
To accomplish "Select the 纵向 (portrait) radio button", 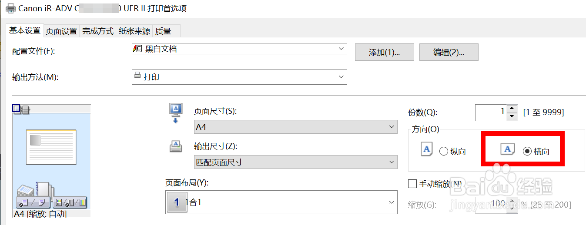I will [444, 152].
